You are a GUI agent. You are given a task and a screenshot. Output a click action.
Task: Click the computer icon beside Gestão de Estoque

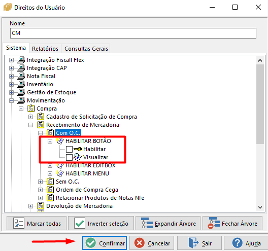(21, 92)
